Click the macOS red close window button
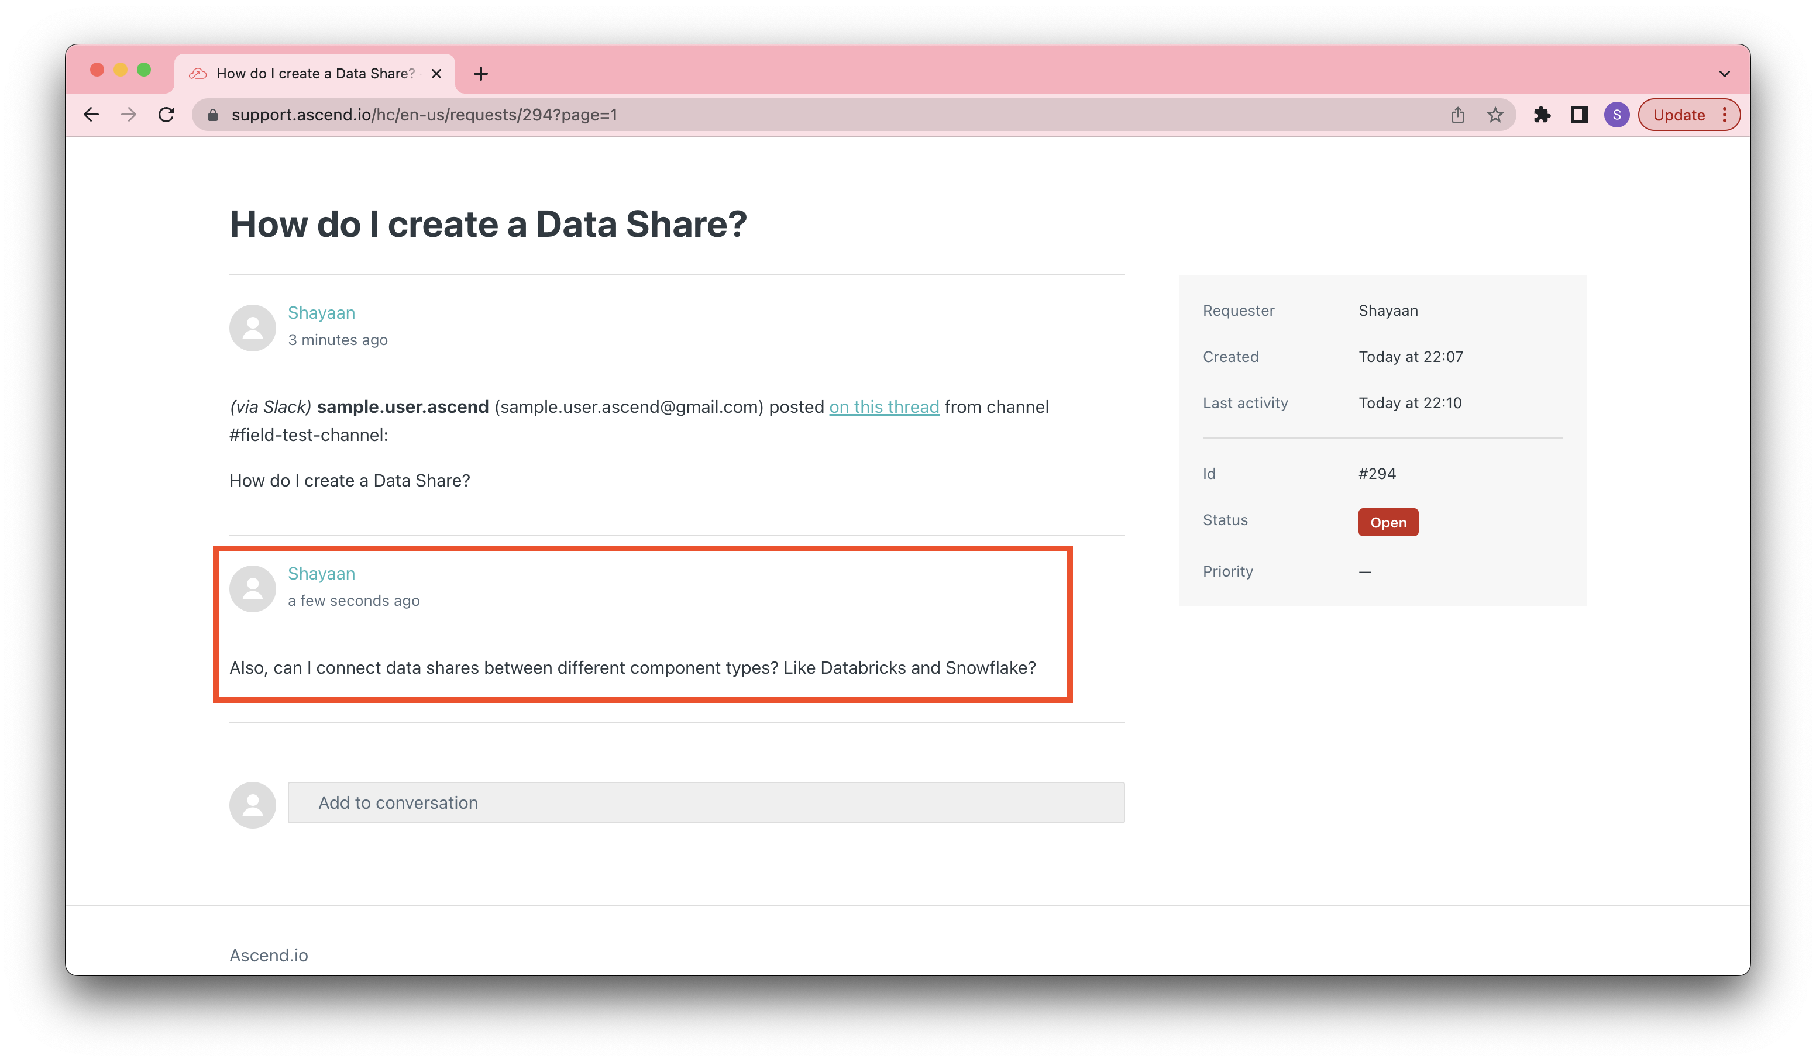 pyautogui.click(x=97, y=69)
